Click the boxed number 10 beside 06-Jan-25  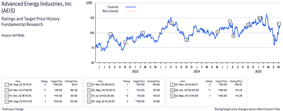[172, 90]
